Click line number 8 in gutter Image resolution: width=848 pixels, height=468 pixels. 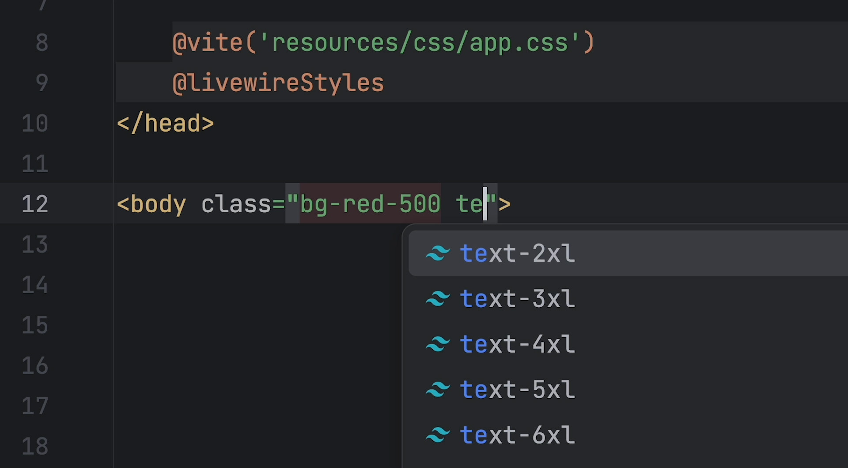pyautogui.click(x=42, y=43)
